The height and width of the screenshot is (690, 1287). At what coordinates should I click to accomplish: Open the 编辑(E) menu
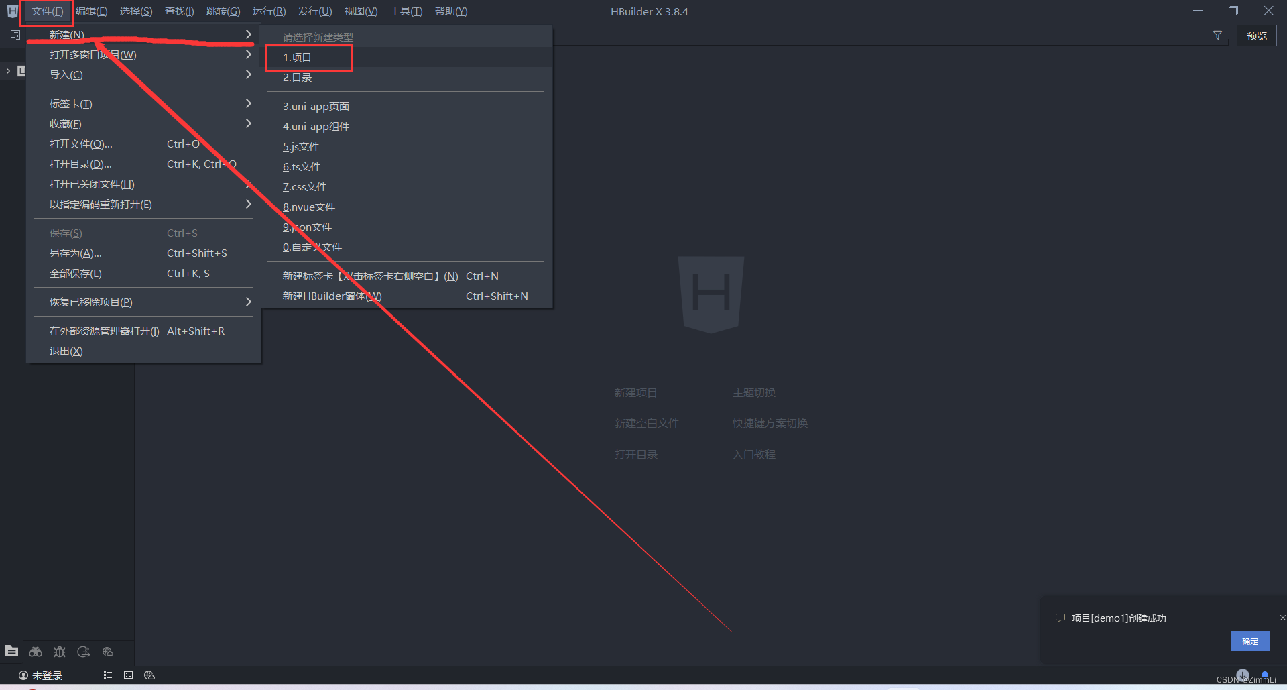coord(92,11)
